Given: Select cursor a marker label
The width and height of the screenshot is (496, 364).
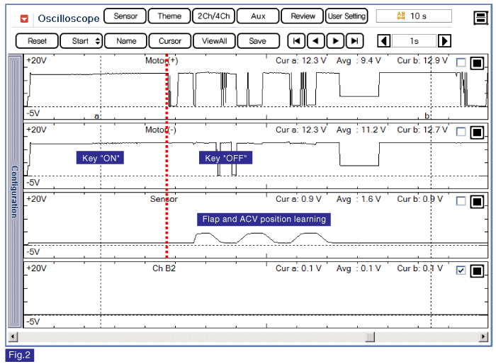Looking at the screenshot, I should 96,116.
